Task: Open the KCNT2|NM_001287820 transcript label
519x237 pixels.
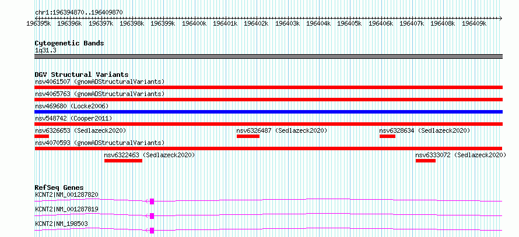Action: (66, 194)
